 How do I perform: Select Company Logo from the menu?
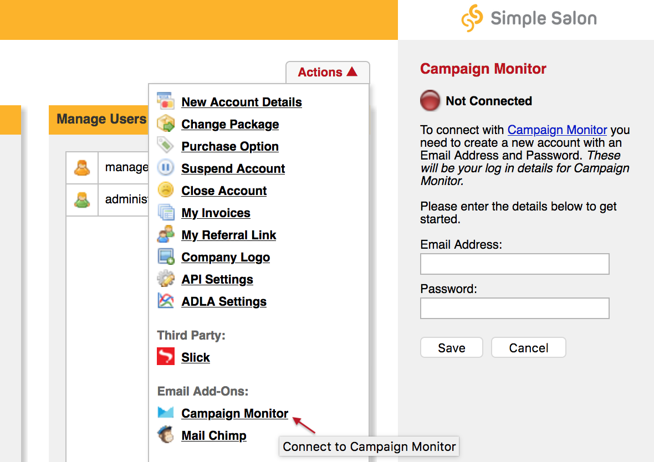click(x=225, y=256)
